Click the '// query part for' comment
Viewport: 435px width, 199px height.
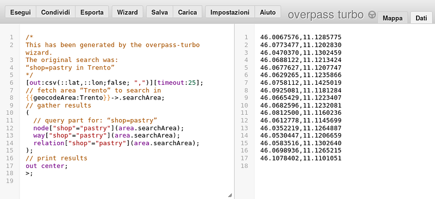click(x=95, y=121)
